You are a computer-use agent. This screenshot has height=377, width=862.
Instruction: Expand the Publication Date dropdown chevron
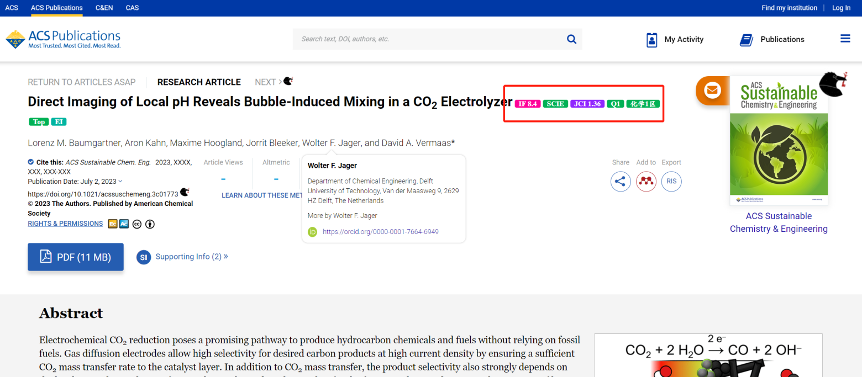click(120, 182)
